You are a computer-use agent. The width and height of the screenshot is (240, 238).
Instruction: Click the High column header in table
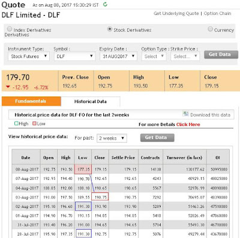coord(66,158)
